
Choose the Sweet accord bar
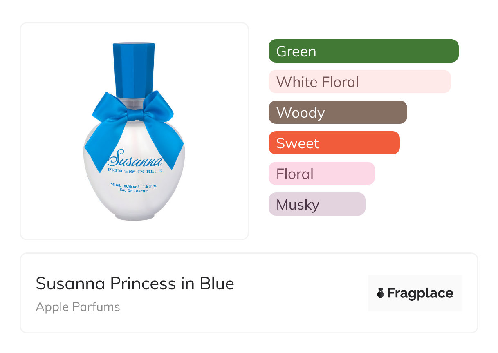(334, 143)
